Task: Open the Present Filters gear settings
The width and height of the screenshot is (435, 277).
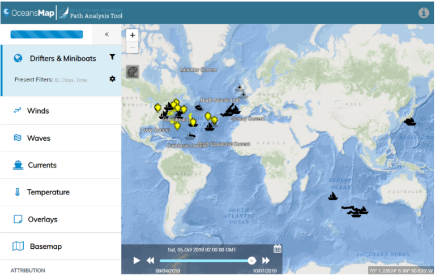Action: pos(112,79)
